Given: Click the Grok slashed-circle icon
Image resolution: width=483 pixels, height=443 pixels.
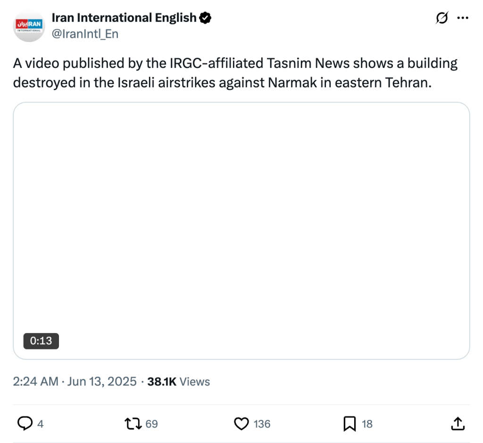Looking at the screenshot, I should coord(442,18).
